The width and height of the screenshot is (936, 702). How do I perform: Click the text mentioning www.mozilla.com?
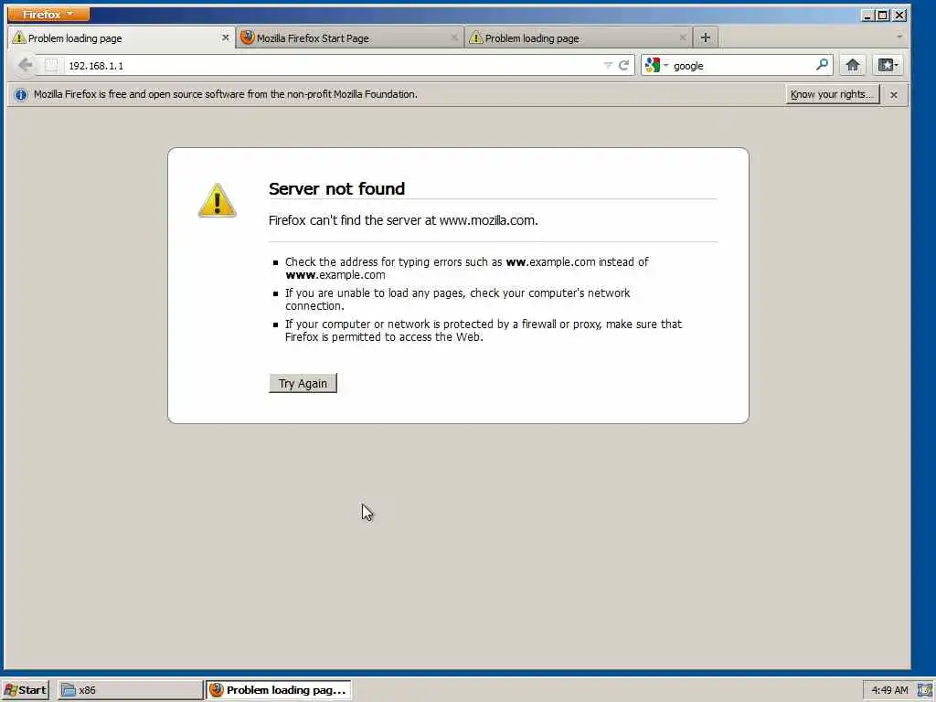(x=403, y=220)
